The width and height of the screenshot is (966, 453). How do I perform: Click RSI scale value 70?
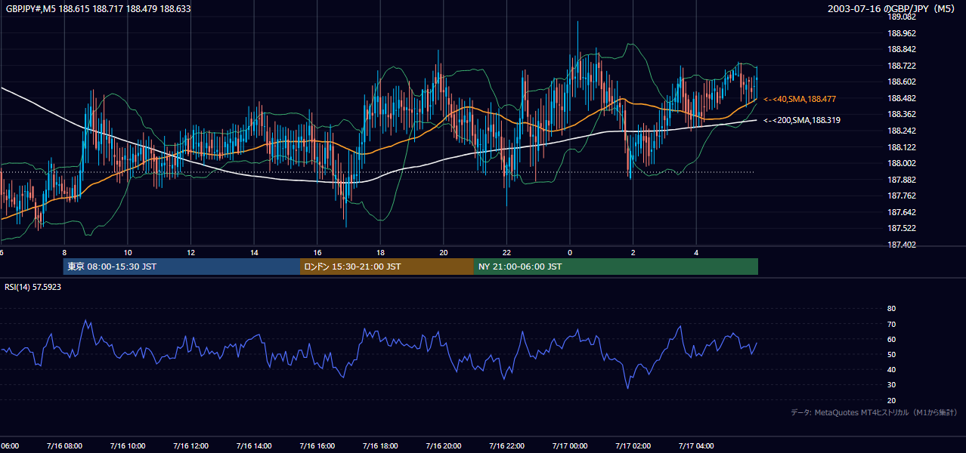(891, 324)
